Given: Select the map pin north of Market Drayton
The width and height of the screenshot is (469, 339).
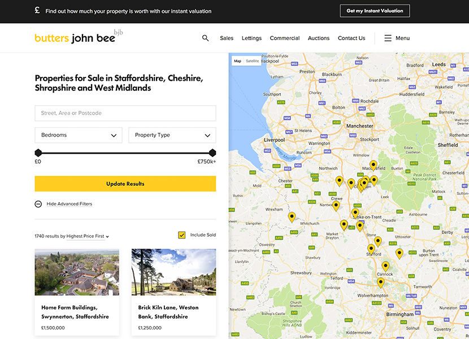Looking at the screenshot, I should tap(344, 224).
